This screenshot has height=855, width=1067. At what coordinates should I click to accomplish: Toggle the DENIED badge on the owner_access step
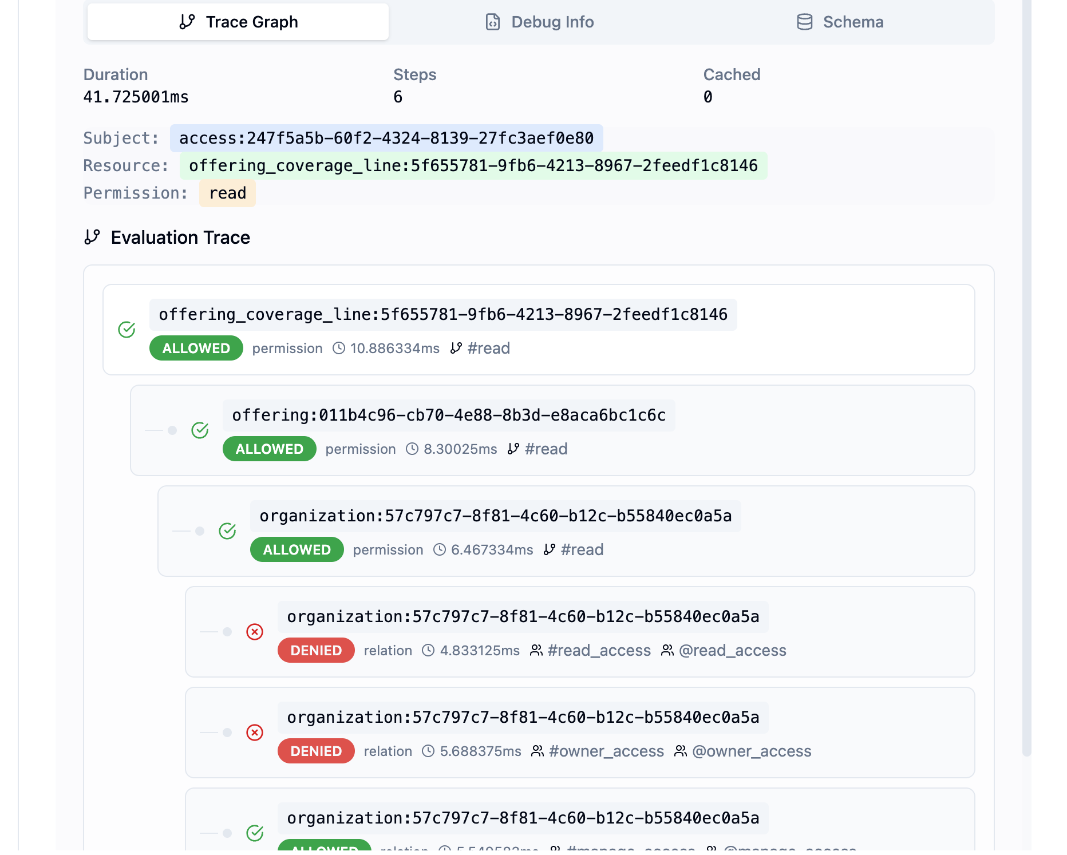[x=316, y=751]
